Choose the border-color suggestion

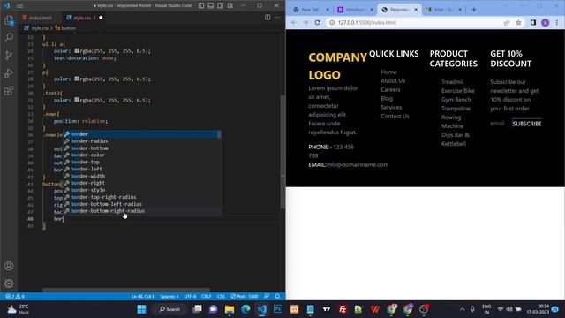tap(142, 155)
